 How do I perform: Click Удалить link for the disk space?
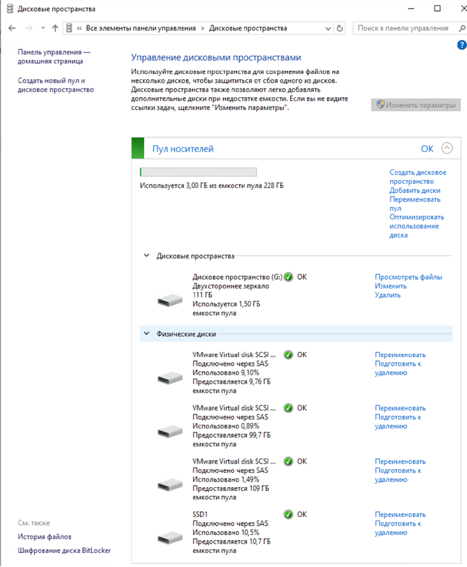tap(388, 295)
